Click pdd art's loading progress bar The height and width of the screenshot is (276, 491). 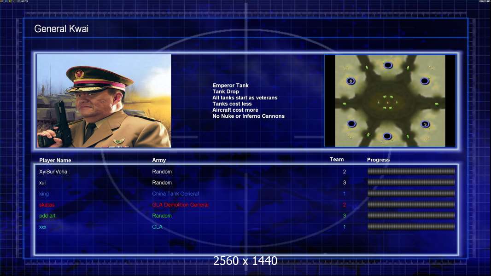pyautogui.click(x=411, y=215)
